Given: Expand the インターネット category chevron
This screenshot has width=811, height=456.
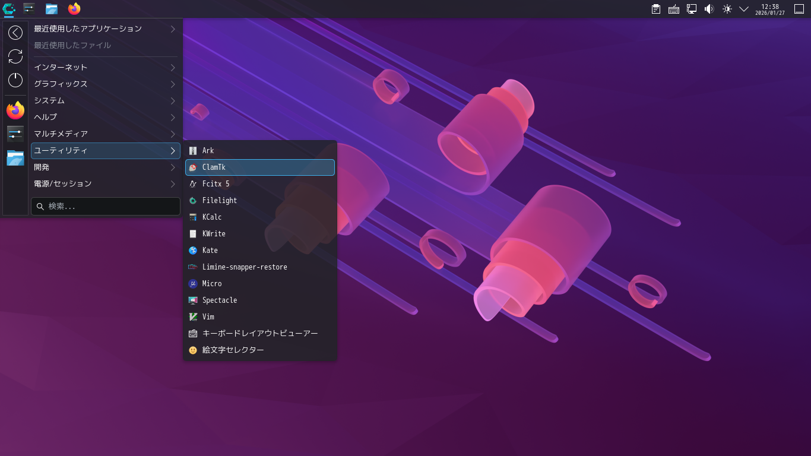Looking at the screenshot, I should (173, 68).
